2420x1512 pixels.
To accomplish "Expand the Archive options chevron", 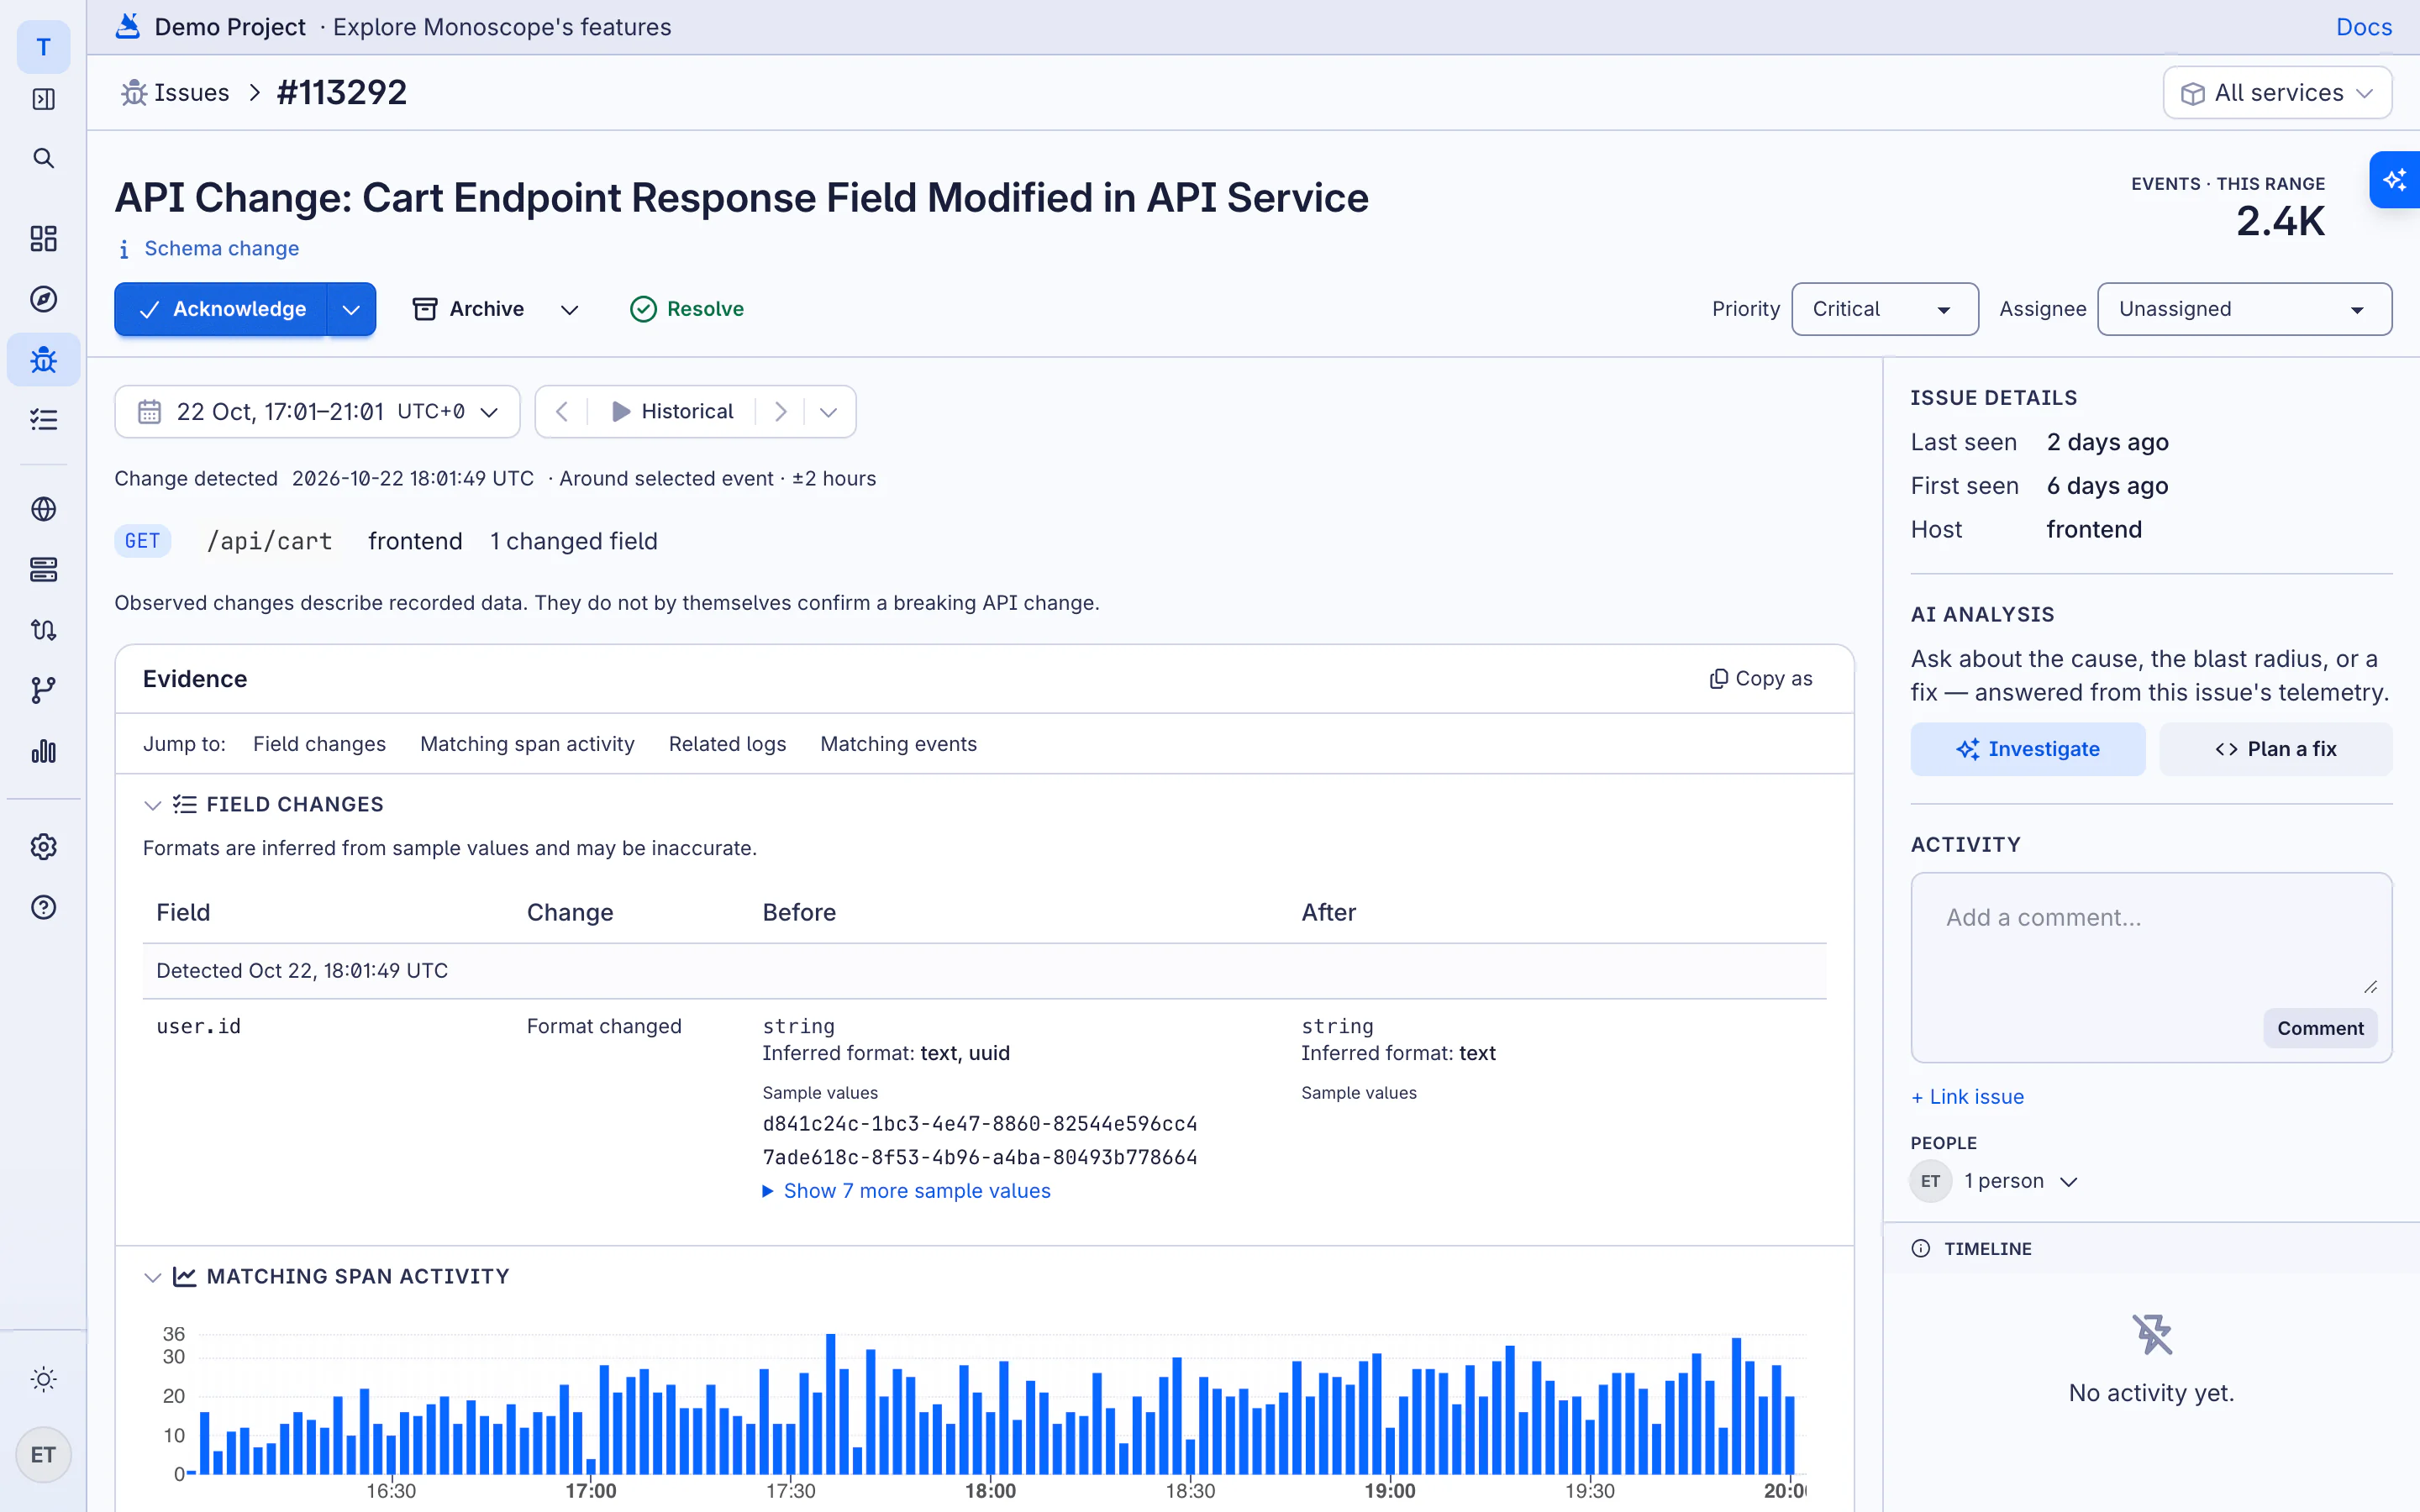I will [569, 309].
